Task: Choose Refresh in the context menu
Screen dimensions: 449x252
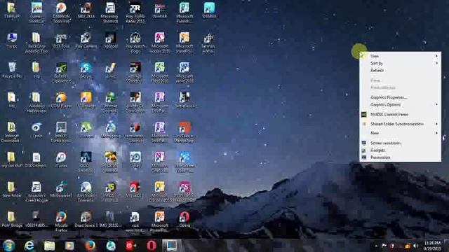Action: tap(401, 70)
